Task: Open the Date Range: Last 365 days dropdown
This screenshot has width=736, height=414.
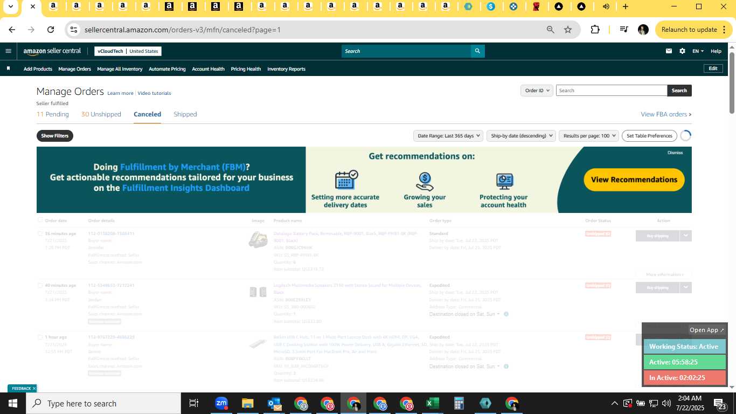Action: pos(448,136)
